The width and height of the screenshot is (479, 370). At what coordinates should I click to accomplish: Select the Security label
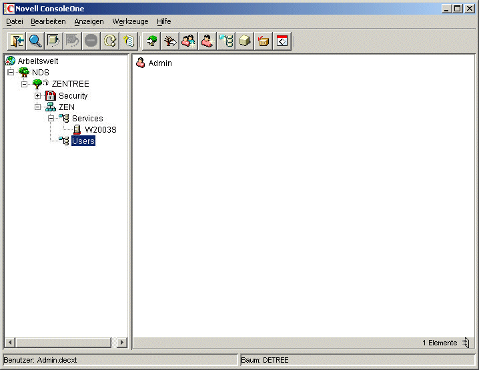coord(73,95)
